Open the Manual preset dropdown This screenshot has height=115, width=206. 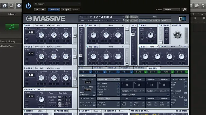(57, 4)
